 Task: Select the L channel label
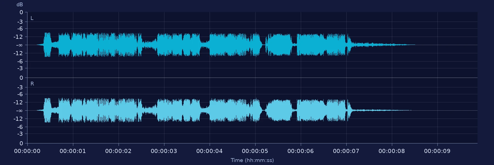click(x=32, y=18)
